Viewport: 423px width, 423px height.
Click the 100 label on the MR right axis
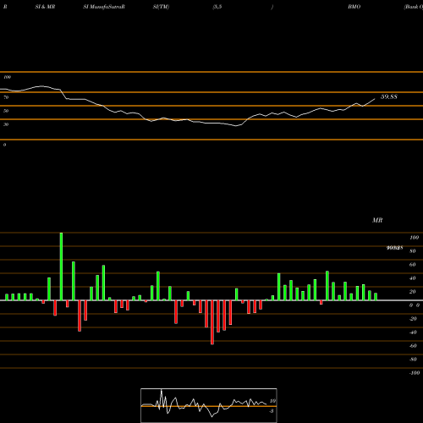(415, 238)
